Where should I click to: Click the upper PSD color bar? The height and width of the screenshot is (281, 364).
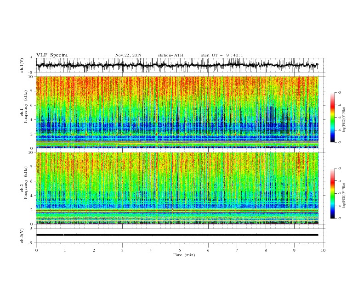click(x=332, y=117)
